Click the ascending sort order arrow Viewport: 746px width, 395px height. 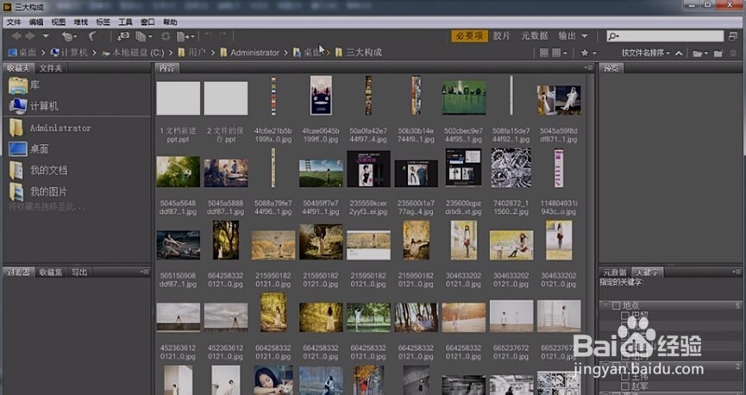679,53
